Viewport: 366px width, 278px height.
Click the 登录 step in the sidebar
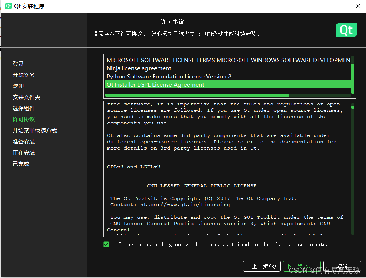click(18, 64)
